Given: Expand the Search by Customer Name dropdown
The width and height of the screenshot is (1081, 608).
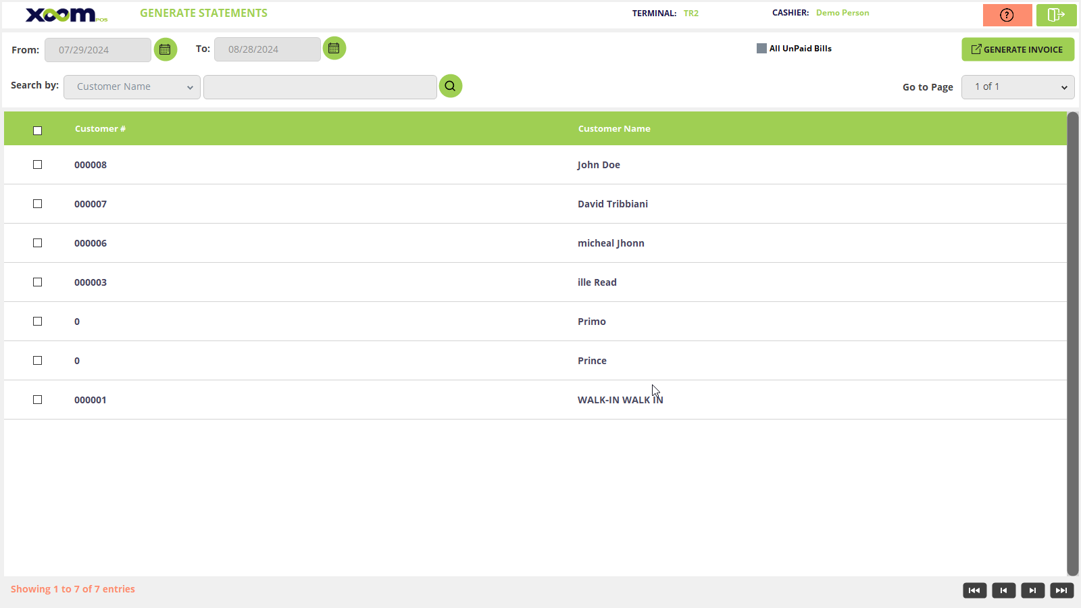Looking at the screenshot, I should point(132,86).
